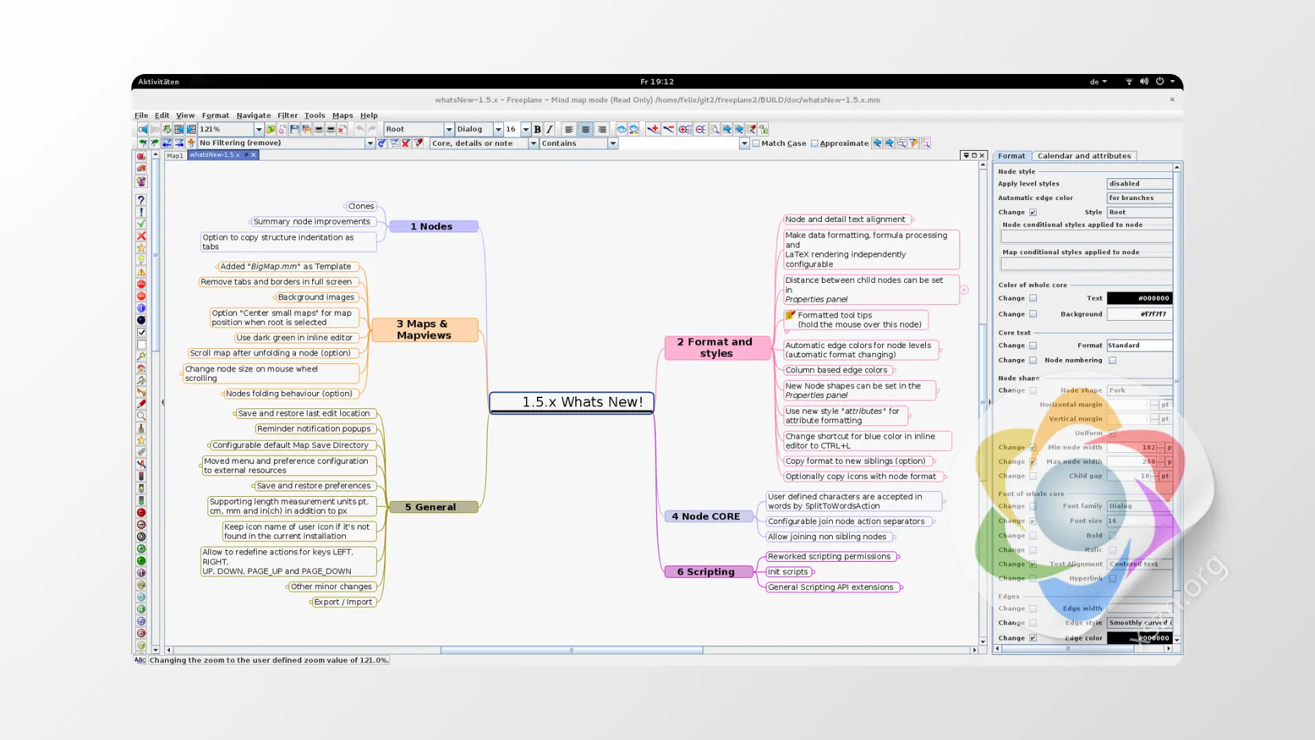Click the filter search text field

(x=678, y=143)
